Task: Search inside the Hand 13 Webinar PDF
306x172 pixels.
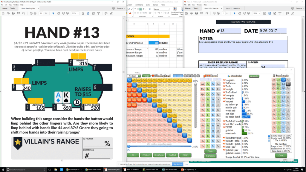Action: point(207,13)
